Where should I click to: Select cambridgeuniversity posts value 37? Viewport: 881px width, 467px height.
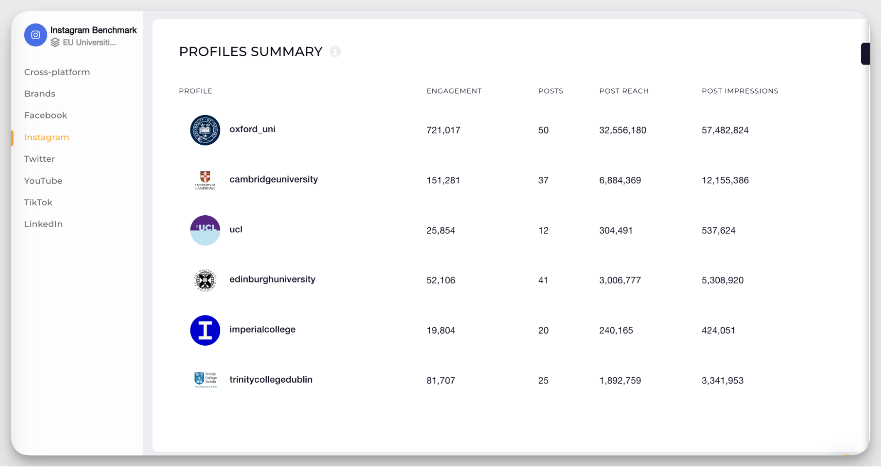pyautogui.click(x=543, y=180)
